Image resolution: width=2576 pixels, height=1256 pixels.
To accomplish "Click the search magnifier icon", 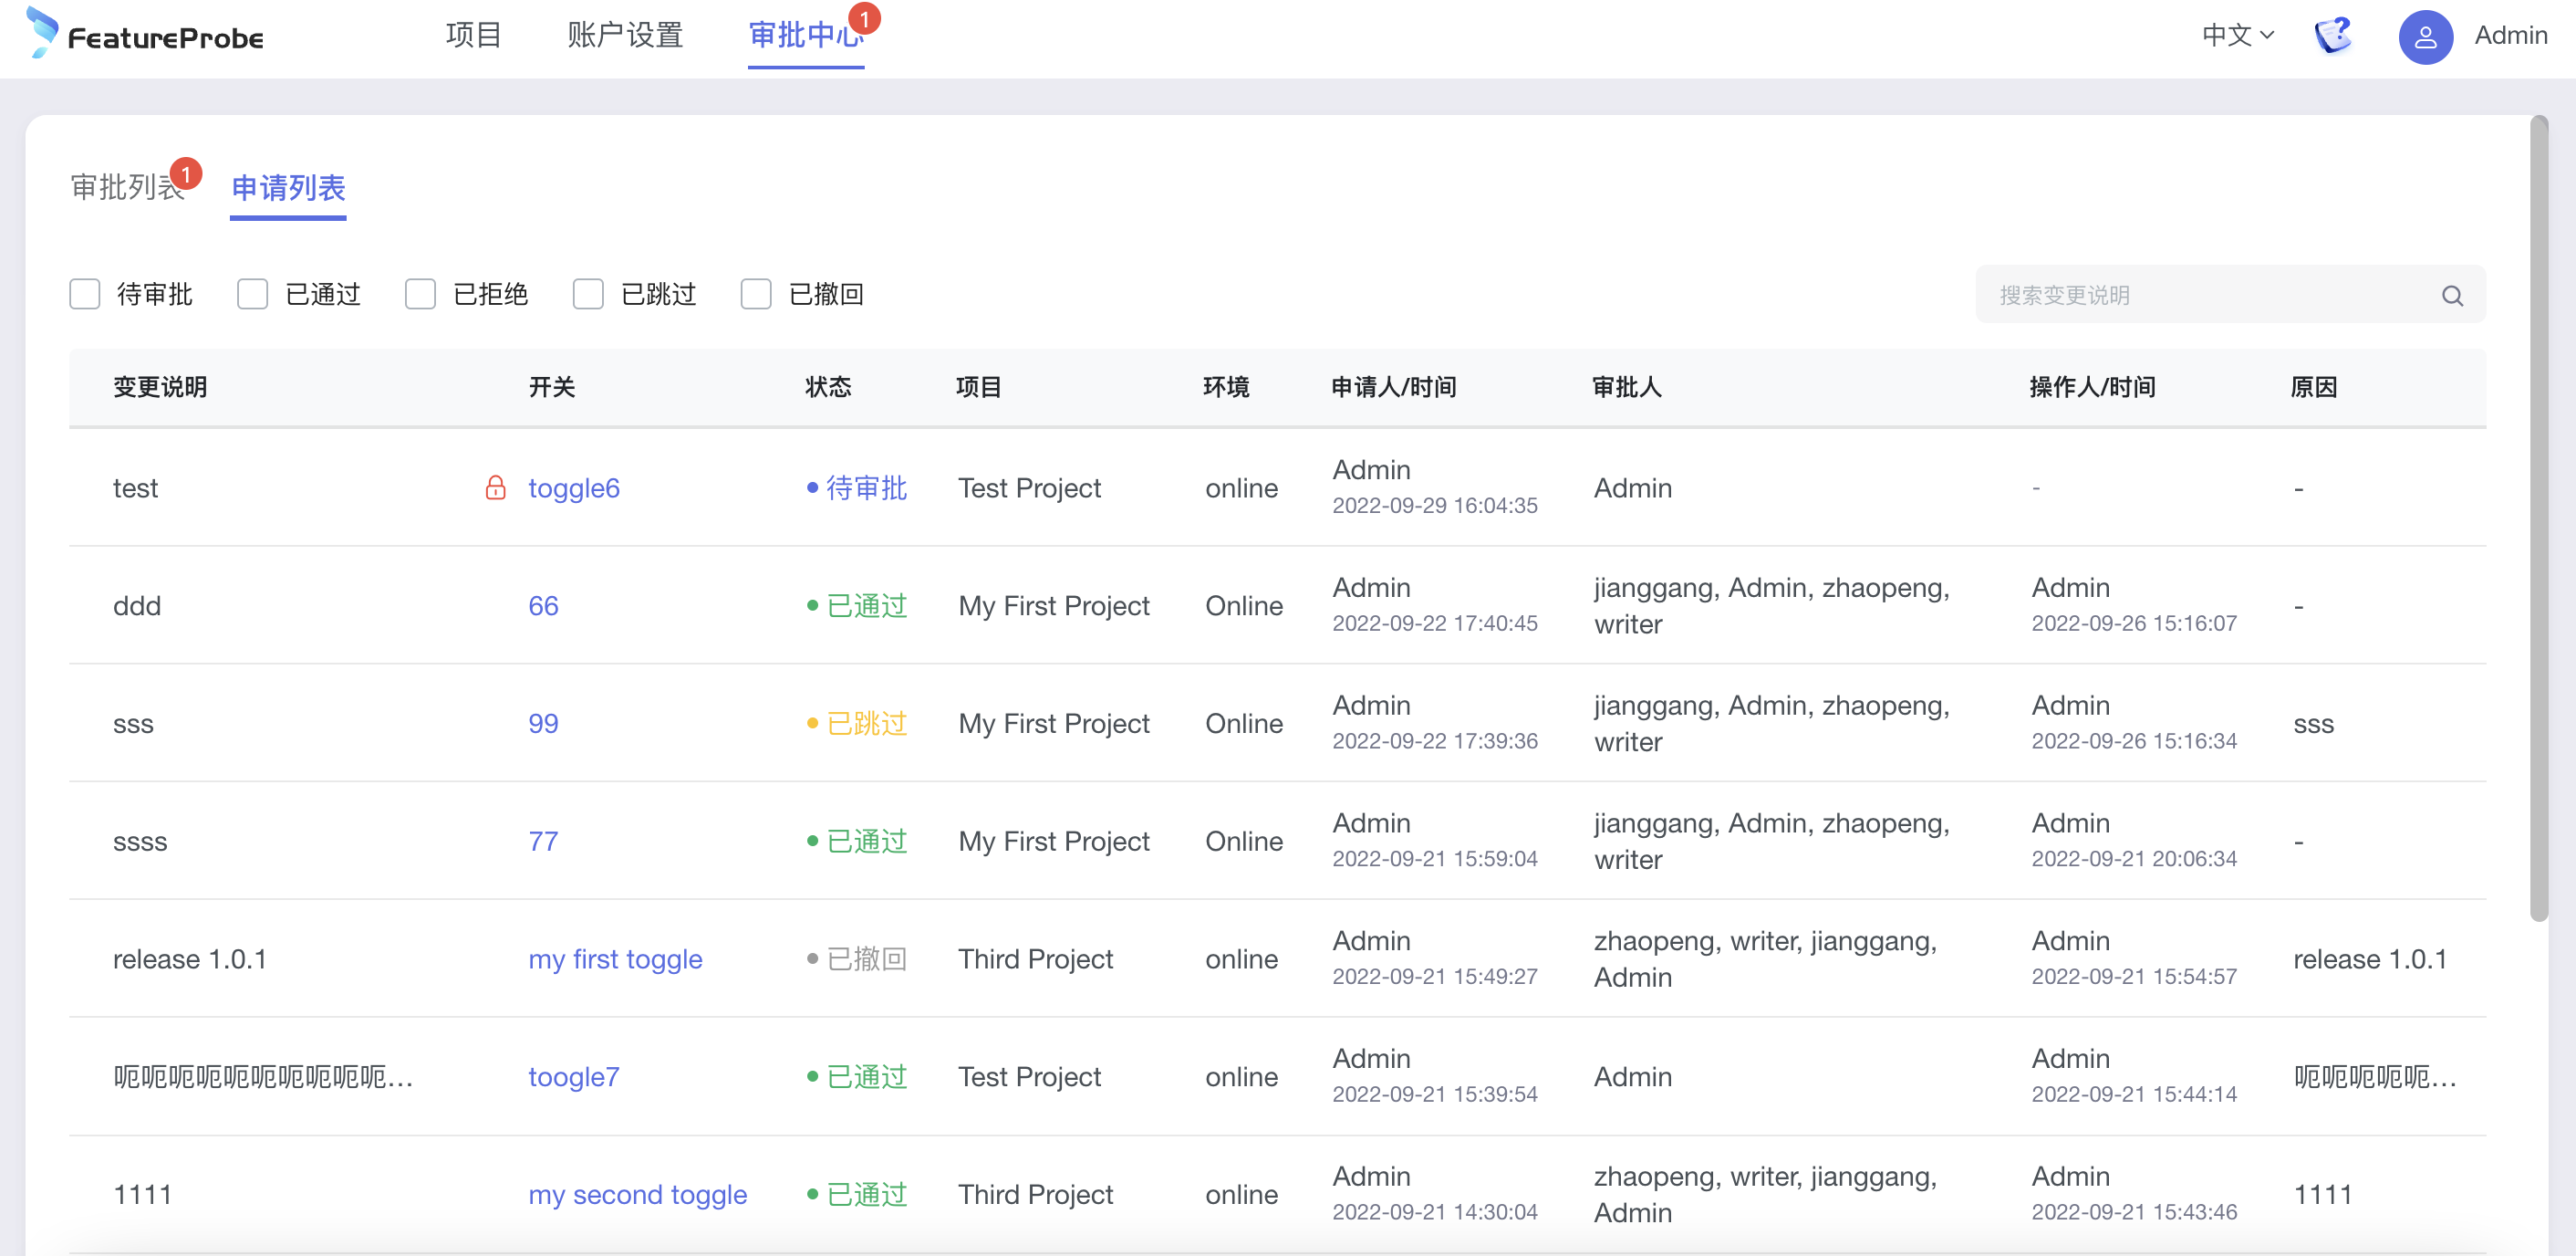I will pos(2452,295).
